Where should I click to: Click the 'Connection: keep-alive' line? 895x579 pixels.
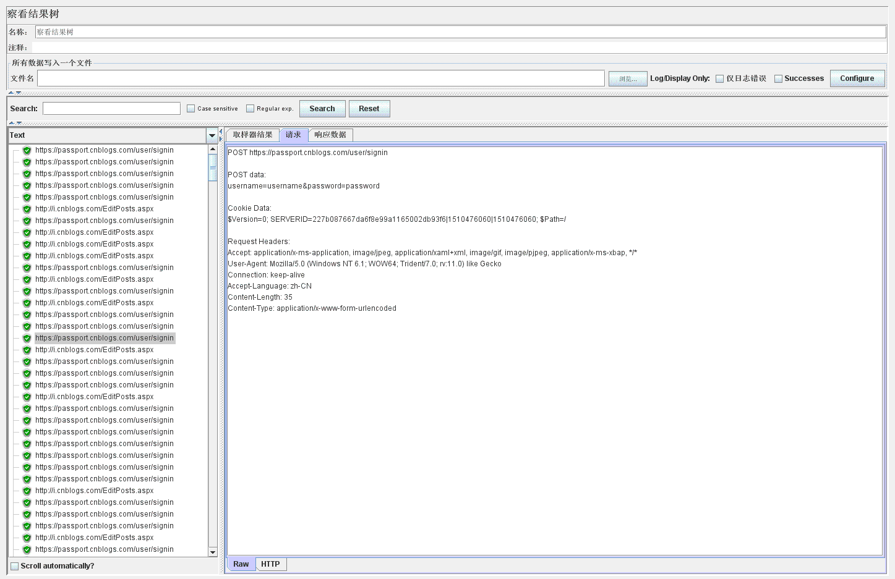click(x=266, y=275)
